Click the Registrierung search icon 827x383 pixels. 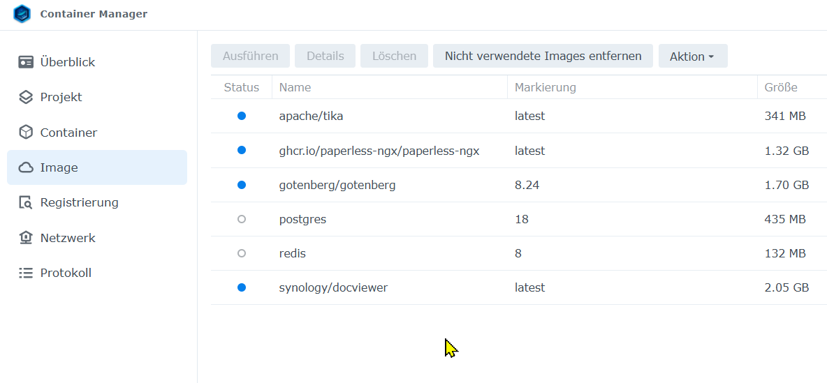26,203
